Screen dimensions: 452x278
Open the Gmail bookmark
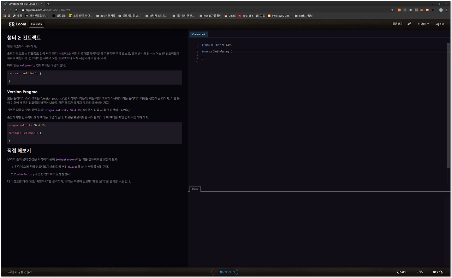pyautogui.click(x=230, y=16)
